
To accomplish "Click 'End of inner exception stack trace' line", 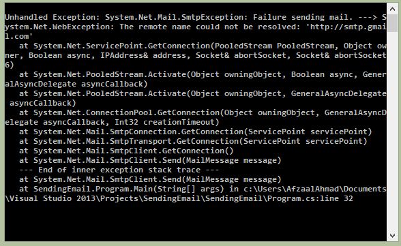I will point(119,170).
